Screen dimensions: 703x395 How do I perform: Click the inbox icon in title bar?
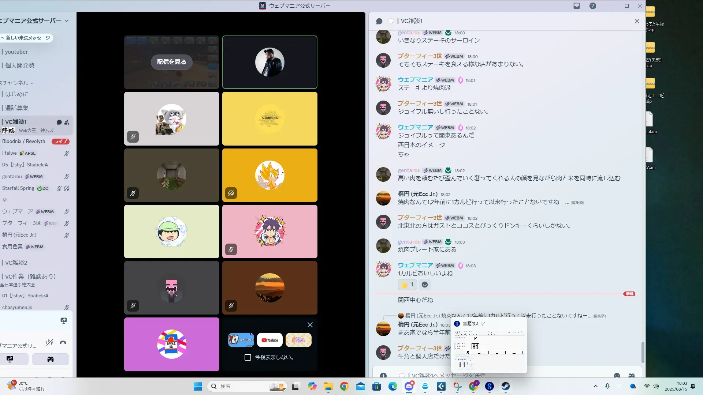577,6
